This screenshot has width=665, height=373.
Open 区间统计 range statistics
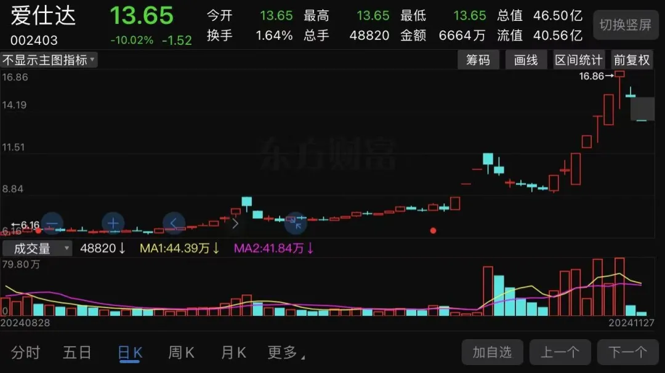578,60
